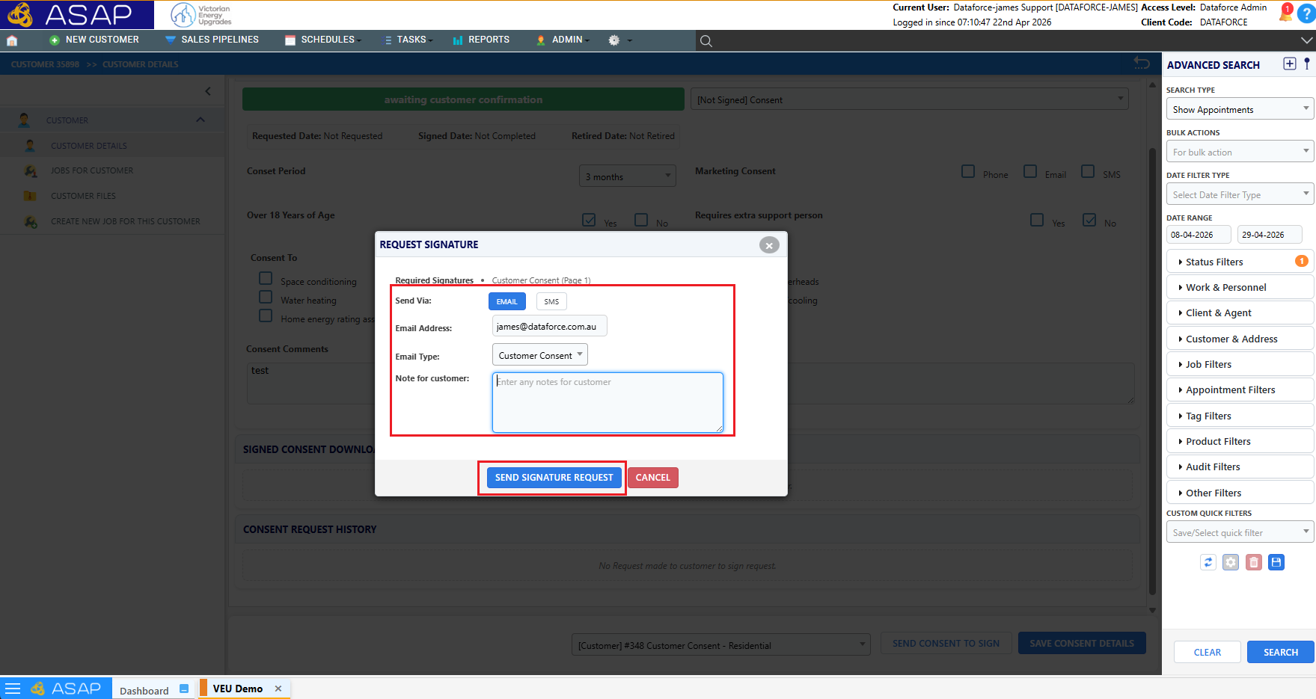Tick the Space conditioning checkbox
Viewport: 1316px width, 699px height.
click(266, 278)
